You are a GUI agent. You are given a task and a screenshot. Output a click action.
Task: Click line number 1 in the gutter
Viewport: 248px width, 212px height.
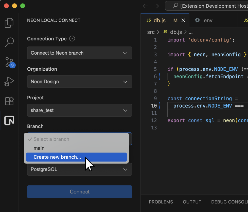pos(155,40)
